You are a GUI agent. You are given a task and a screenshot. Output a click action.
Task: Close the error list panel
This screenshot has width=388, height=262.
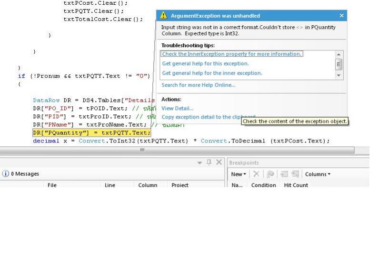[219, 162]
